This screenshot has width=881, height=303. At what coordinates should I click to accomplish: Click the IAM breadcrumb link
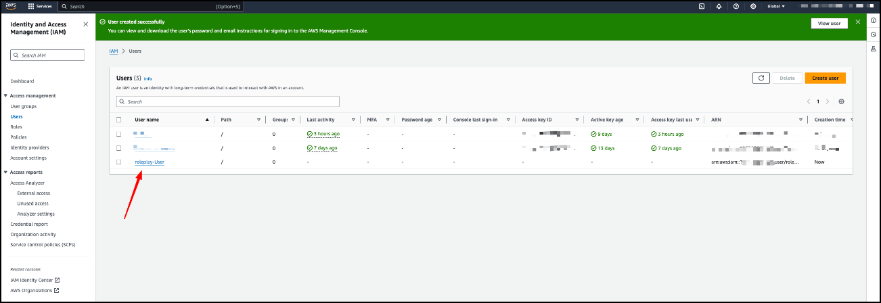click(x=114, y=51)
